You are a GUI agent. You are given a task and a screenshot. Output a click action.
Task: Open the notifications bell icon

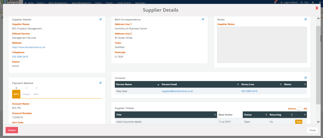point(275,2)
